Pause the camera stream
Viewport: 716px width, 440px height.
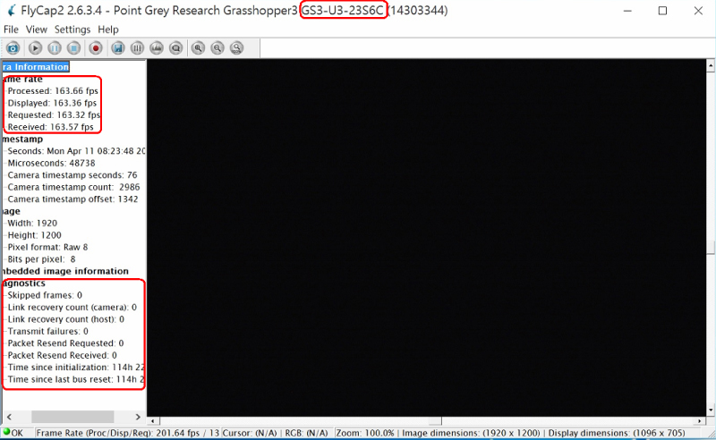pyautogui.click(x=55, y=47)
